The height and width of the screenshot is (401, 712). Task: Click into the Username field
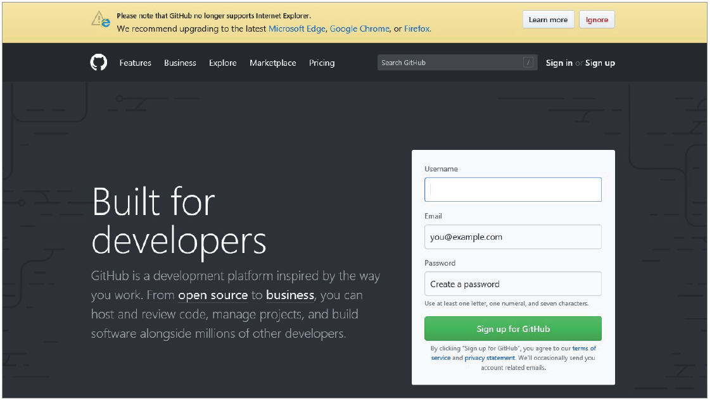[x=513, y=190]
